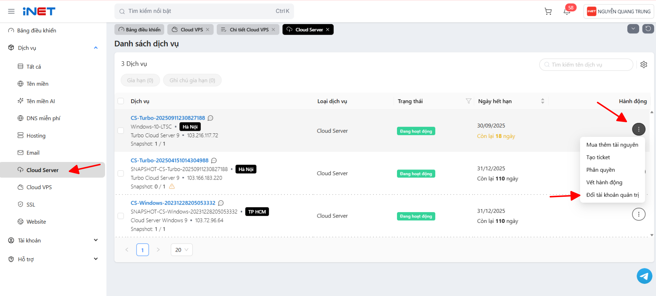Click the Ghi chú gia hạn (0) button

click(192, 80)
